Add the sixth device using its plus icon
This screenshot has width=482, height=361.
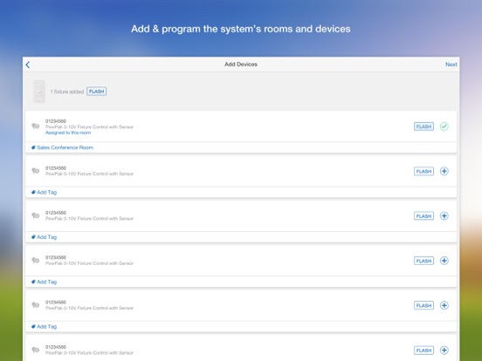444,351
